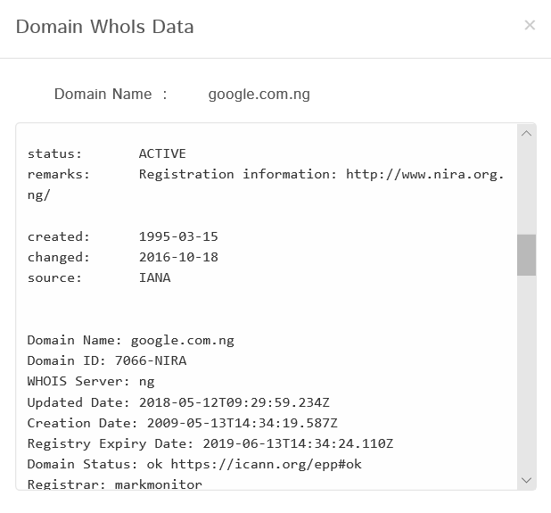551x513 pixels.
Task: Click the Updated Date 2018-05-12 line
Action: pos(178,402)
